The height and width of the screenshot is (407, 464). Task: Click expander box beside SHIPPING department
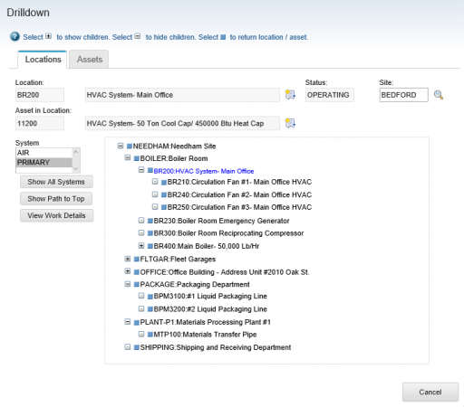pos(128,347)
